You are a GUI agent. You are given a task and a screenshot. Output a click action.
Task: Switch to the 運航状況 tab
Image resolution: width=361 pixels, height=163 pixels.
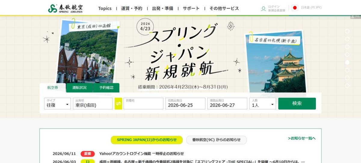click(x=79, y=88)
